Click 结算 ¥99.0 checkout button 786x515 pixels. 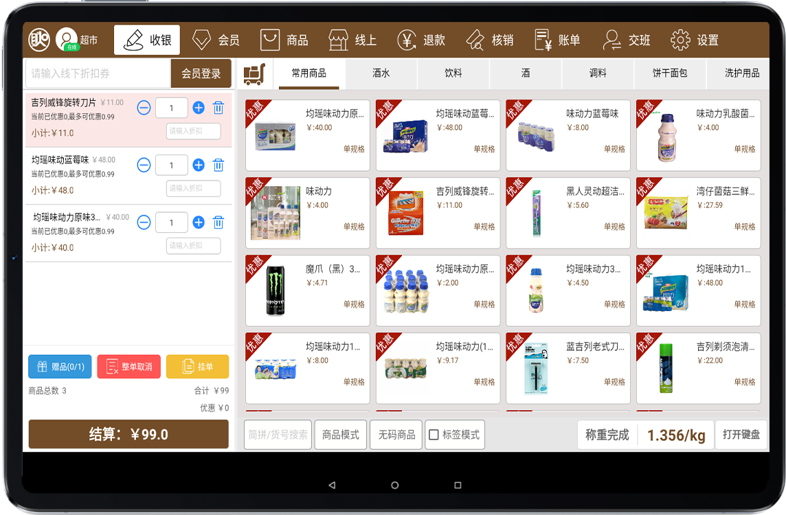tap(129, 435)
